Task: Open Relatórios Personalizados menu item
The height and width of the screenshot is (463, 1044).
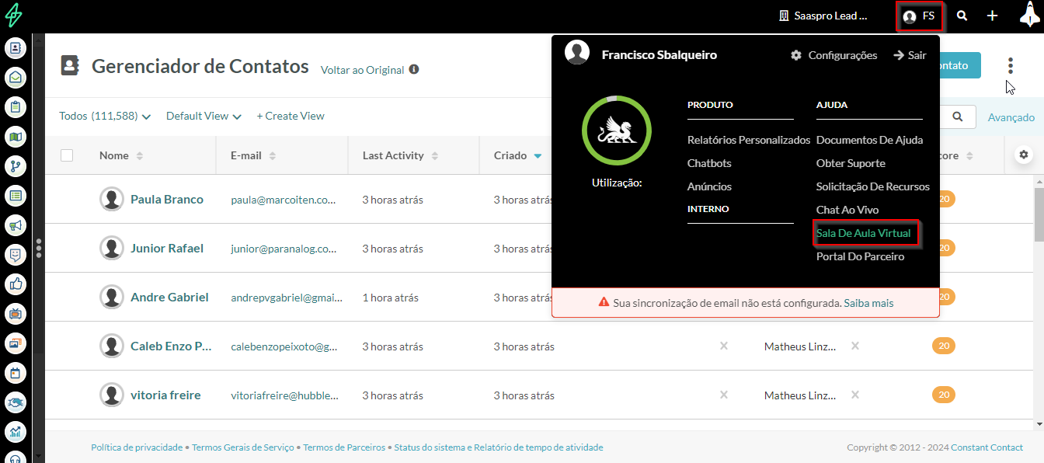Action: [748, 140]
